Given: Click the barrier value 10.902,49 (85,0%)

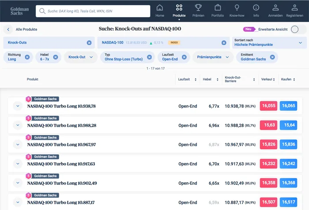Looking at the screenshot, I should point(240,183).
